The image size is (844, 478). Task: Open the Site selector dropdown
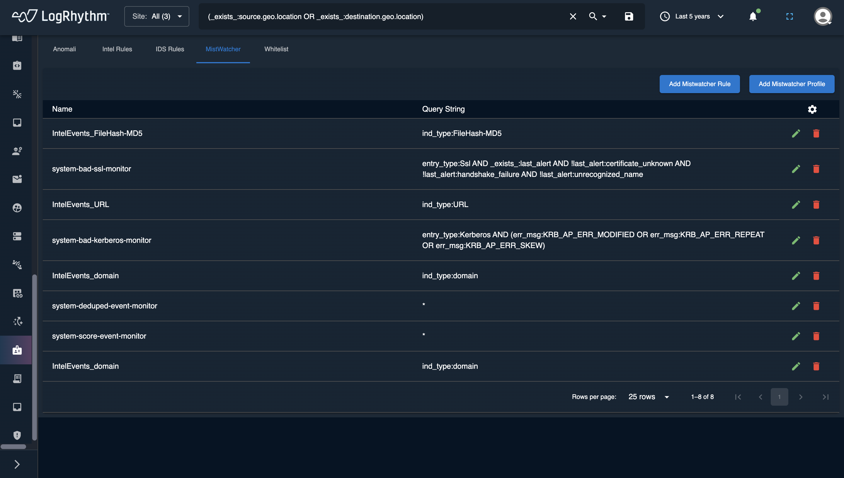point(157,16)
